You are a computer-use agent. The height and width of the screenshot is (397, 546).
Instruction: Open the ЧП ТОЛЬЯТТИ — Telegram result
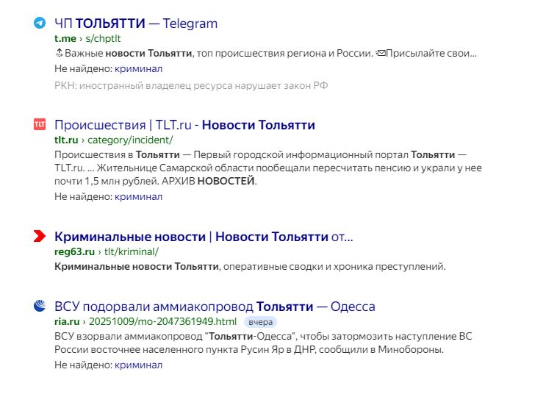pos(136,23)
